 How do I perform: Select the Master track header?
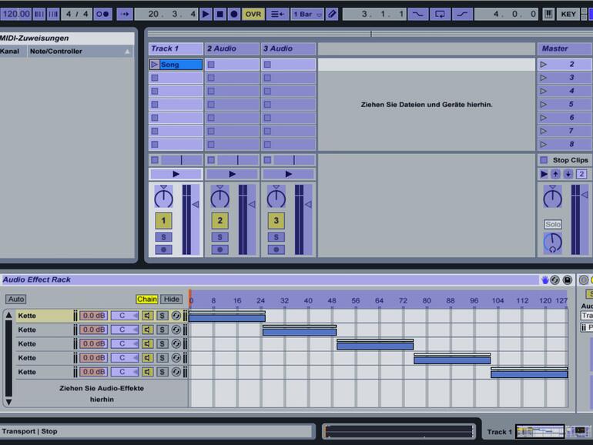563,49
